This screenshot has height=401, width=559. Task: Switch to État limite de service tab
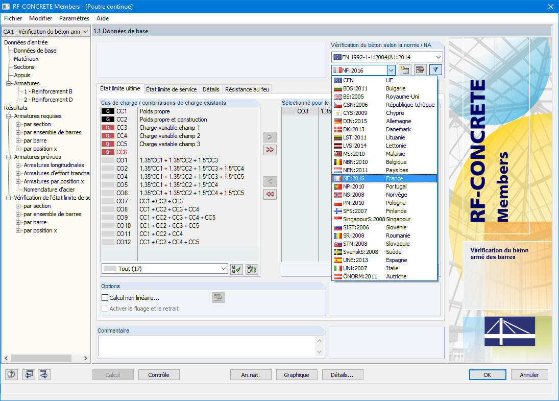tap(172, 89)
